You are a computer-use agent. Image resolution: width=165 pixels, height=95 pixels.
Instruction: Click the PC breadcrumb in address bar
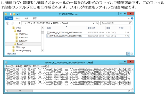coord(29,23)
